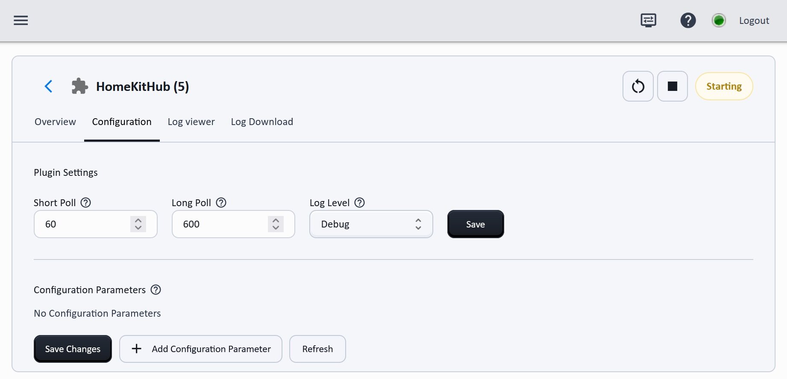787x379 pixels.
Task: Go back using the blue chevron arrow
Action: click(x=49, y=86)
